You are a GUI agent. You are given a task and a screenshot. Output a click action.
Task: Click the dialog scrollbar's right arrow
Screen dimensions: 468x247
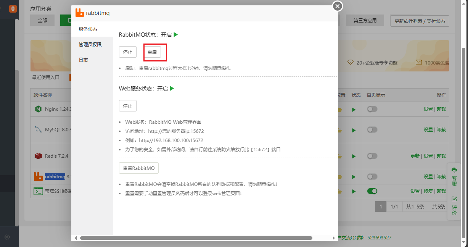(x=334, y=238)
